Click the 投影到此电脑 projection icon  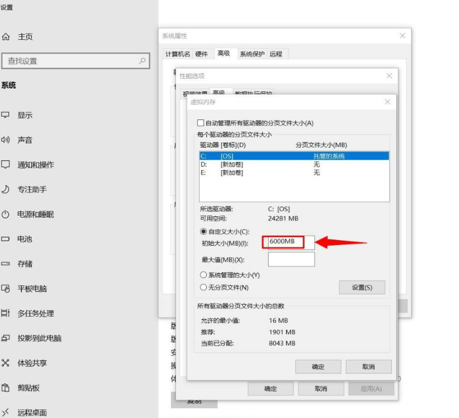pyautogui.click(x=6, y=338)
